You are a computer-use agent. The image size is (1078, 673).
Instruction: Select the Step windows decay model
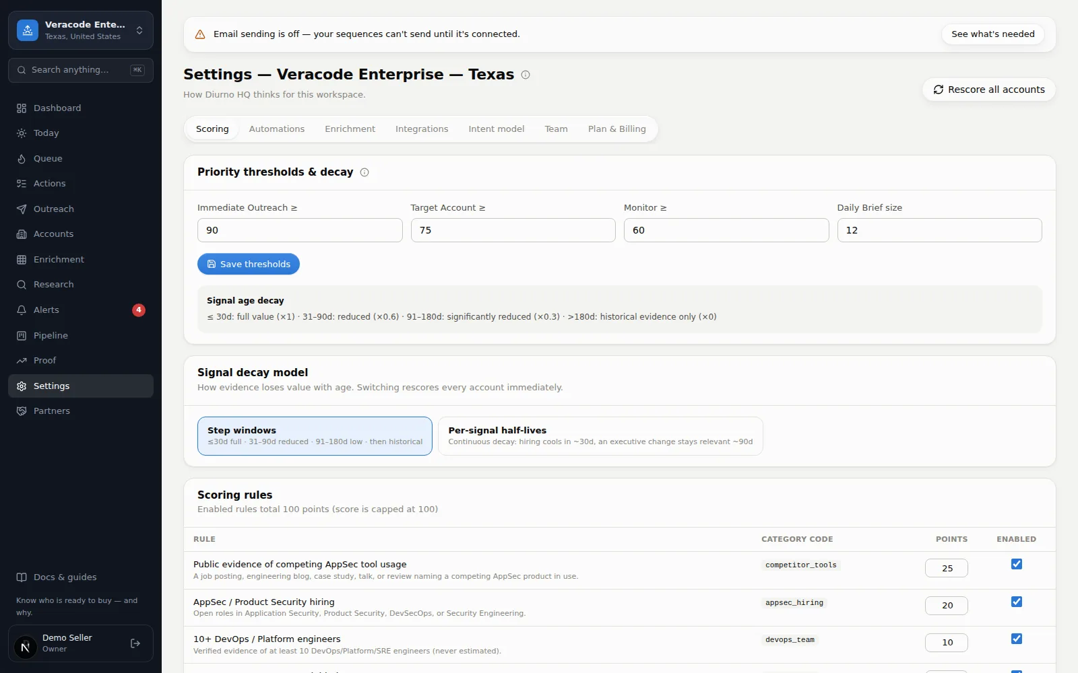pyautogui.click(x=315, y=436)
